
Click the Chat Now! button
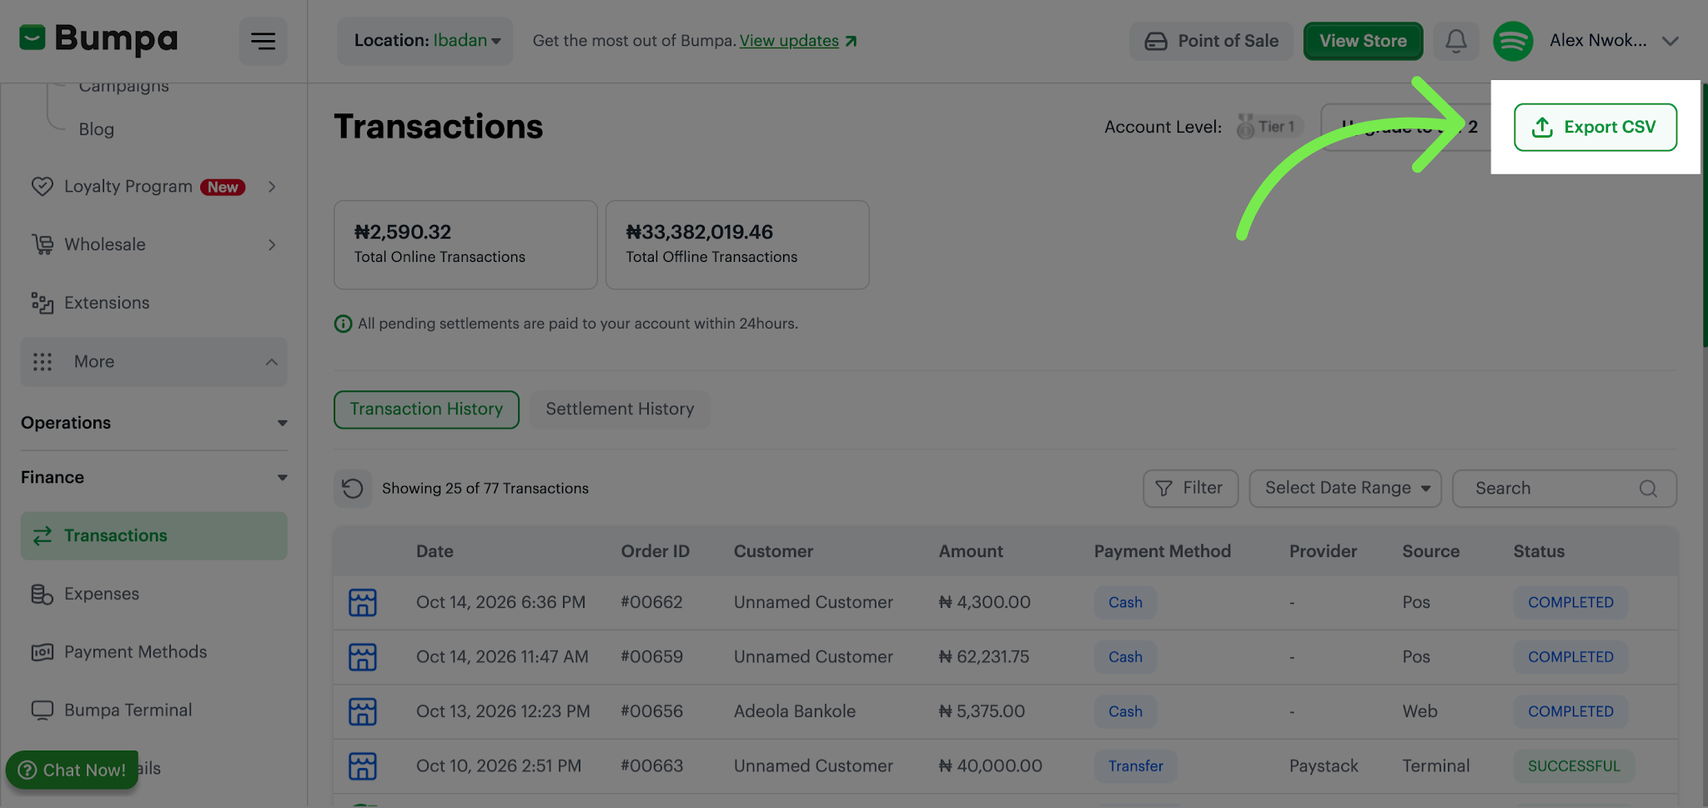tap(73, 770)
